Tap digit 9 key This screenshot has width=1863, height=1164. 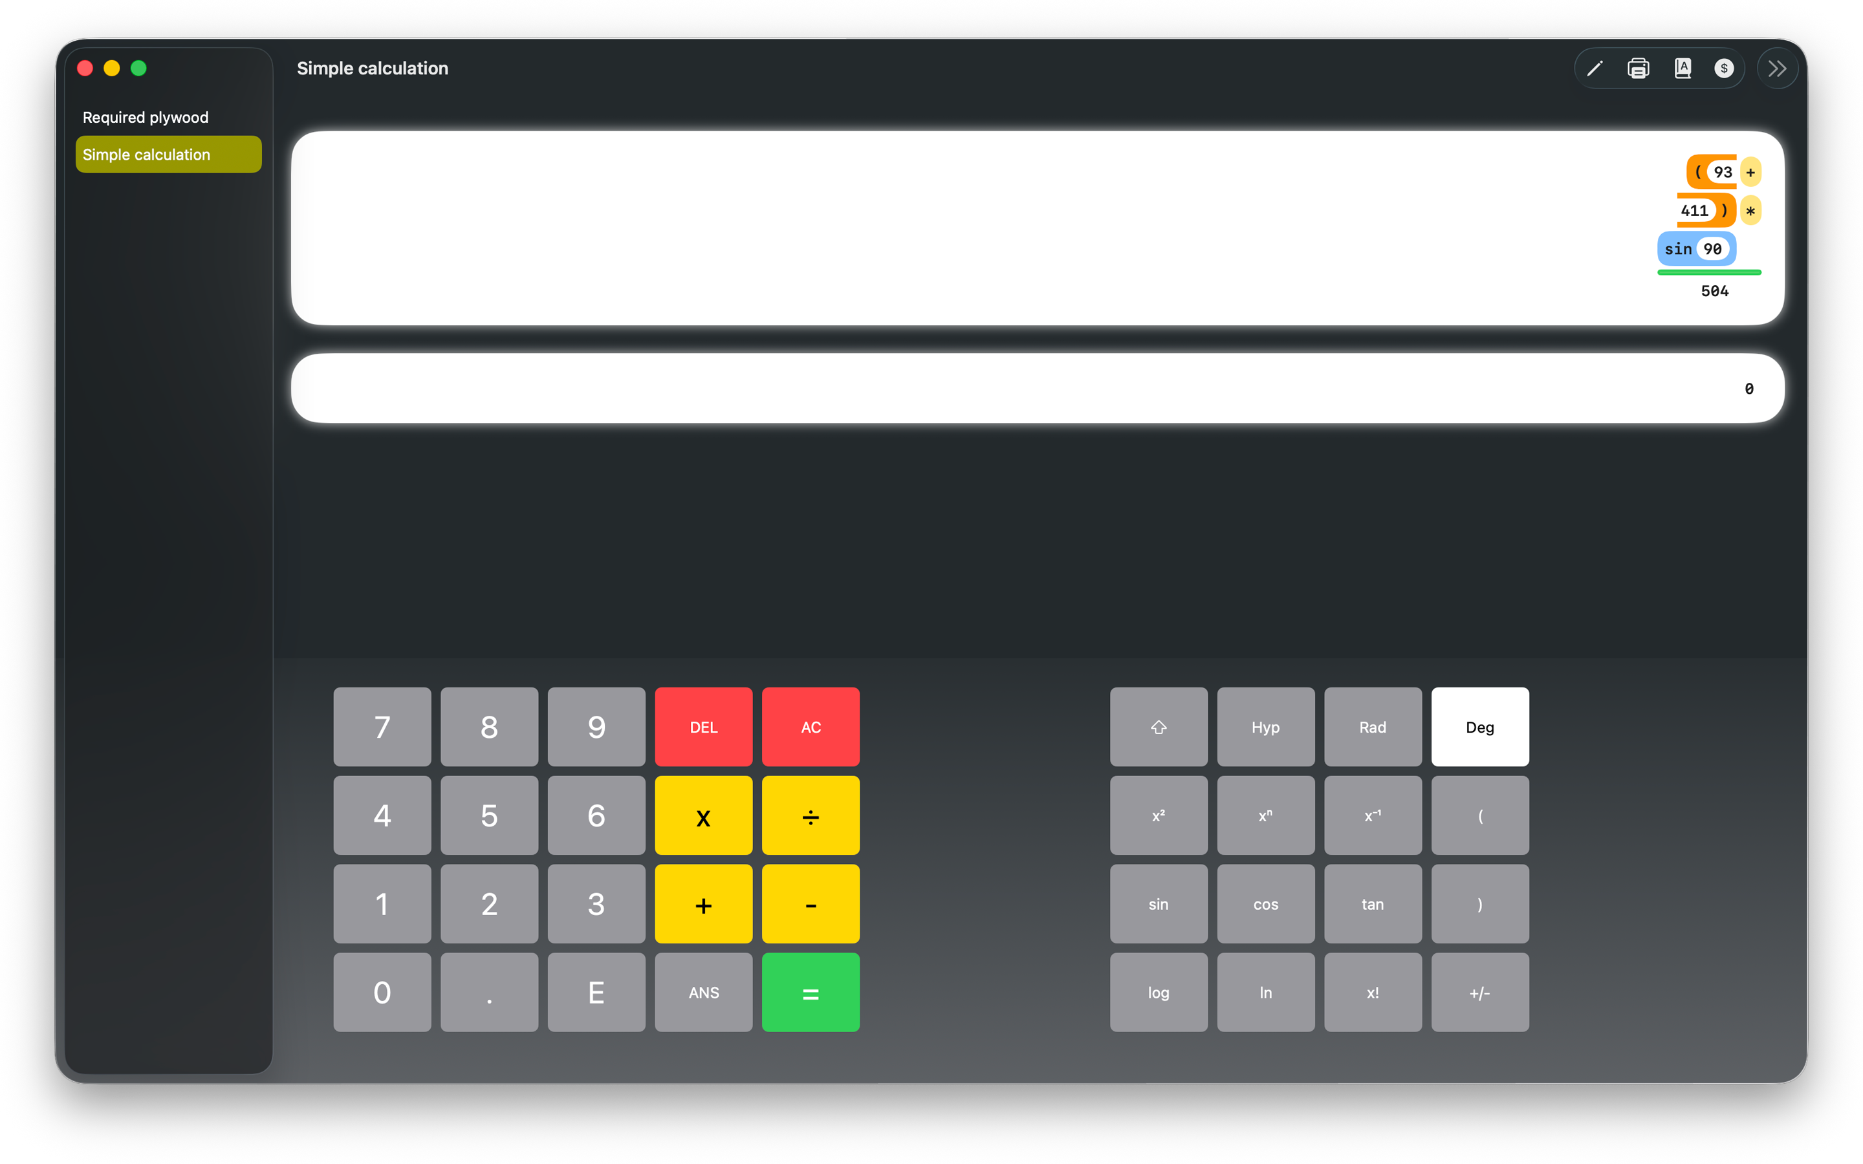(x=596, y=727)
